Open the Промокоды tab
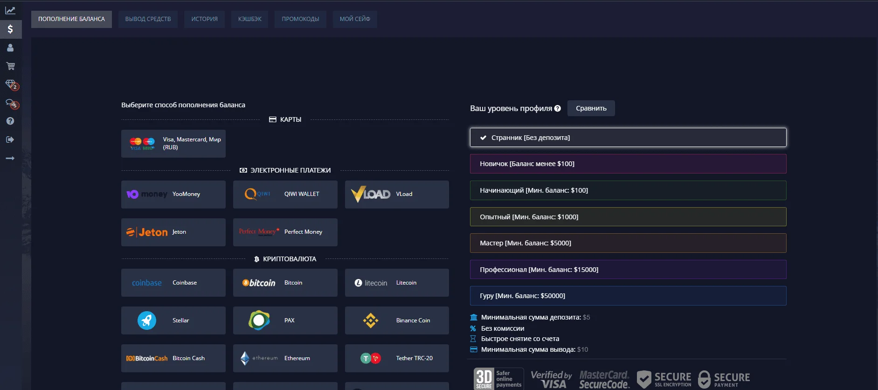The width and height of the screenshot is (878, 390). click(x=300, y=19)
